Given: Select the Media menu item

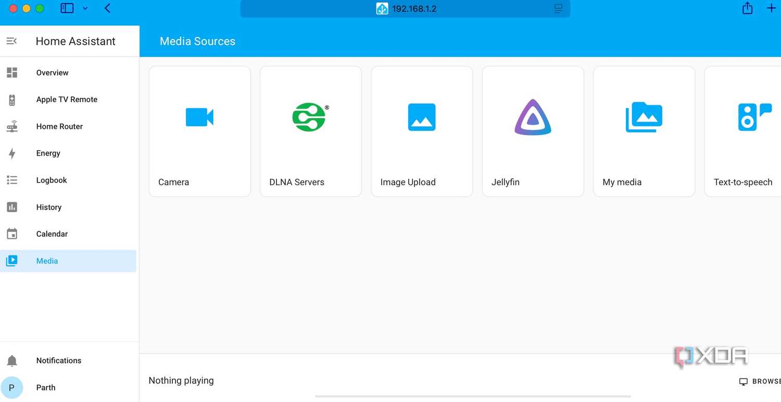Looking at the screenshot, I should (x=68, y=261).
